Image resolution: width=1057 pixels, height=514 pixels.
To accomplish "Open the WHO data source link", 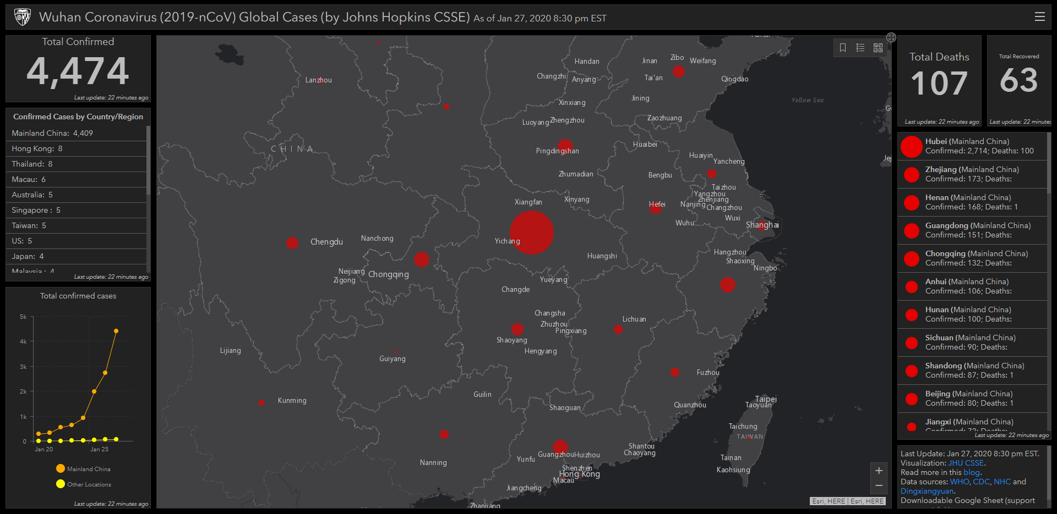I will 959,482.
